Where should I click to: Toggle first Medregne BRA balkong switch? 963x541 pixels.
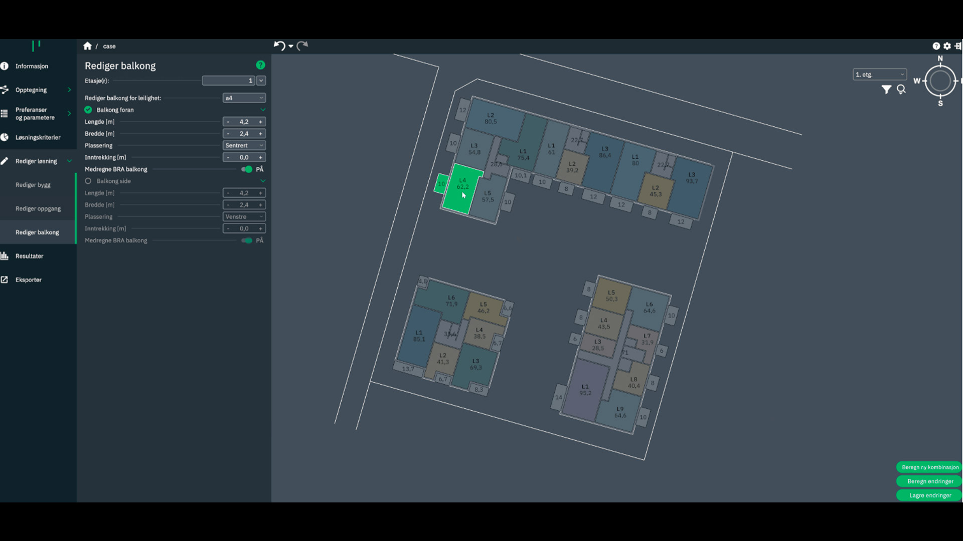tap(247, 169)
